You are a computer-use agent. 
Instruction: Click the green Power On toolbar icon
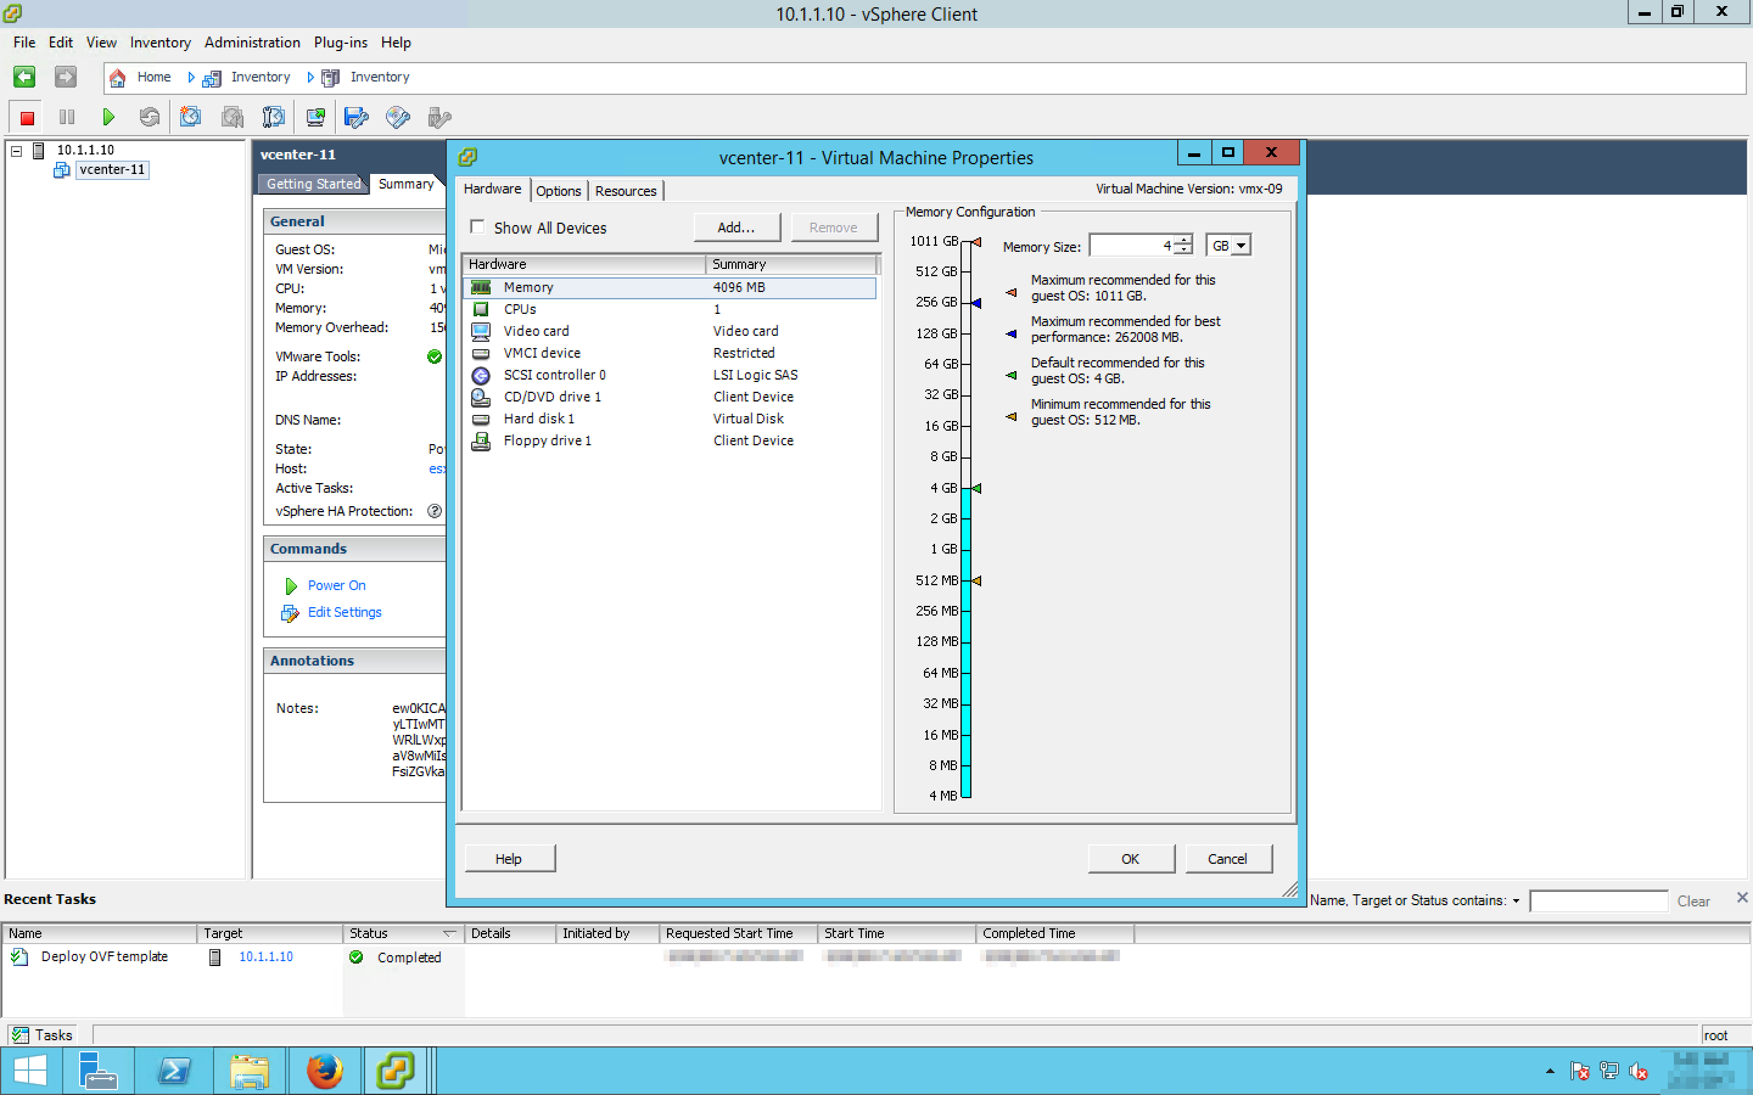108,117
